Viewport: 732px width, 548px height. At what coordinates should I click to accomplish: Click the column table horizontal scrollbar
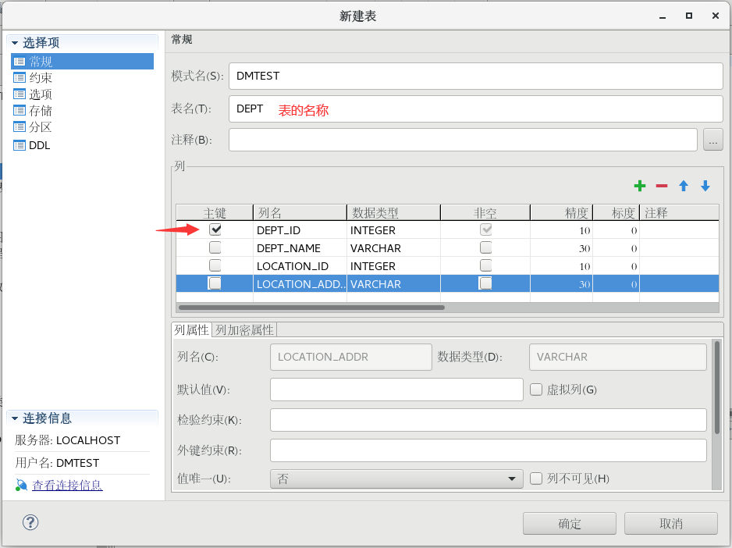pyautogui.click(x=312, y=308)
